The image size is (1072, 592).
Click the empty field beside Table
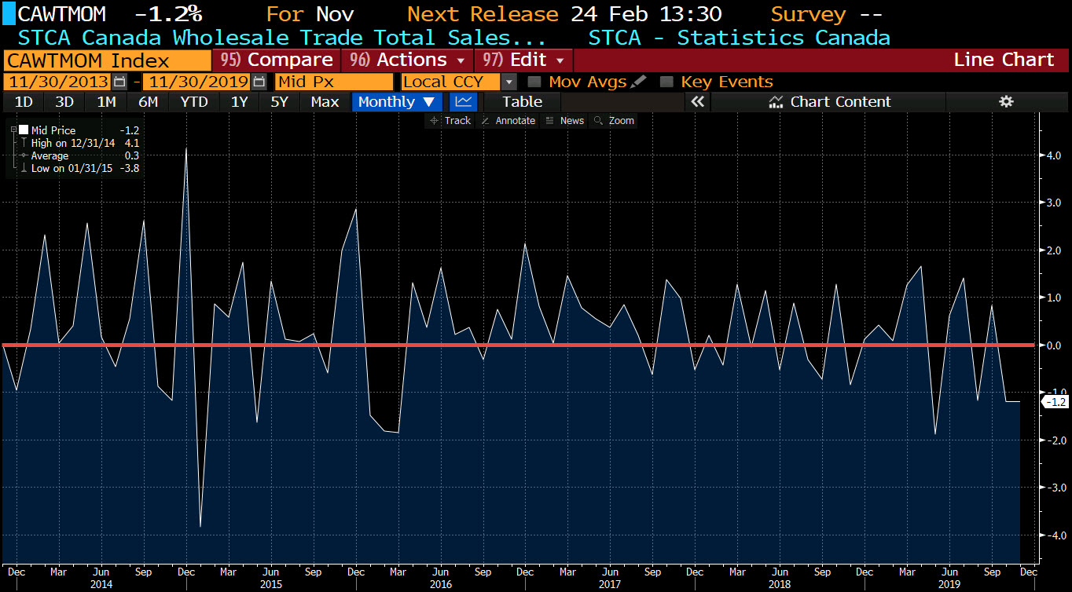pyautogui.click(x=622, y=101)
